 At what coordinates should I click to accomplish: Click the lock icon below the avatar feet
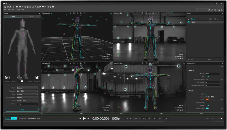pyautogui.click(x=22, y=81)
